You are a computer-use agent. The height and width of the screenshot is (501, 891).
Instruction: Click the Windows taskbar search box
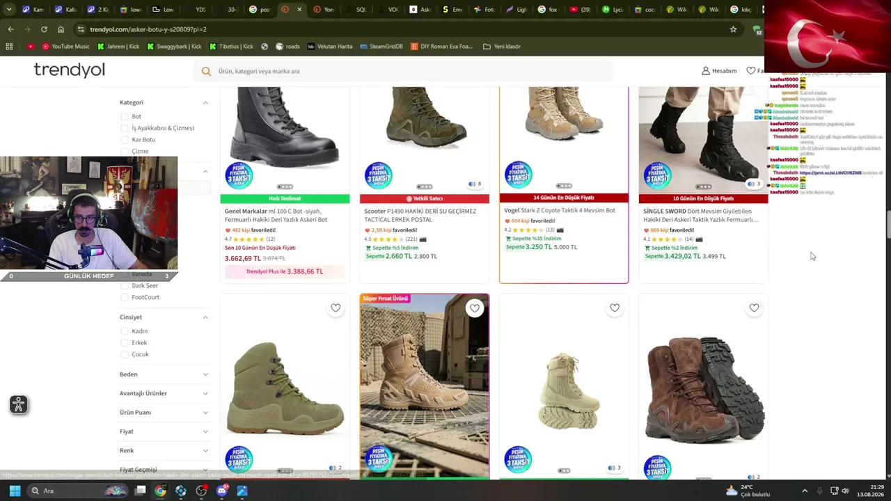(78, 491)
